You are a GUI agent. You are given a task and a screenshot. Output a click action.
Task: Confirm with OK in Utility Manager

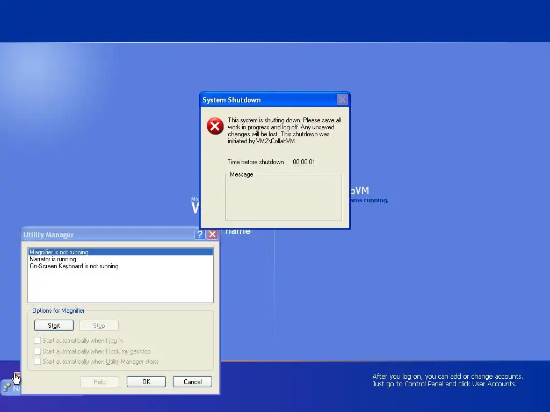click(x=146, y=381)
